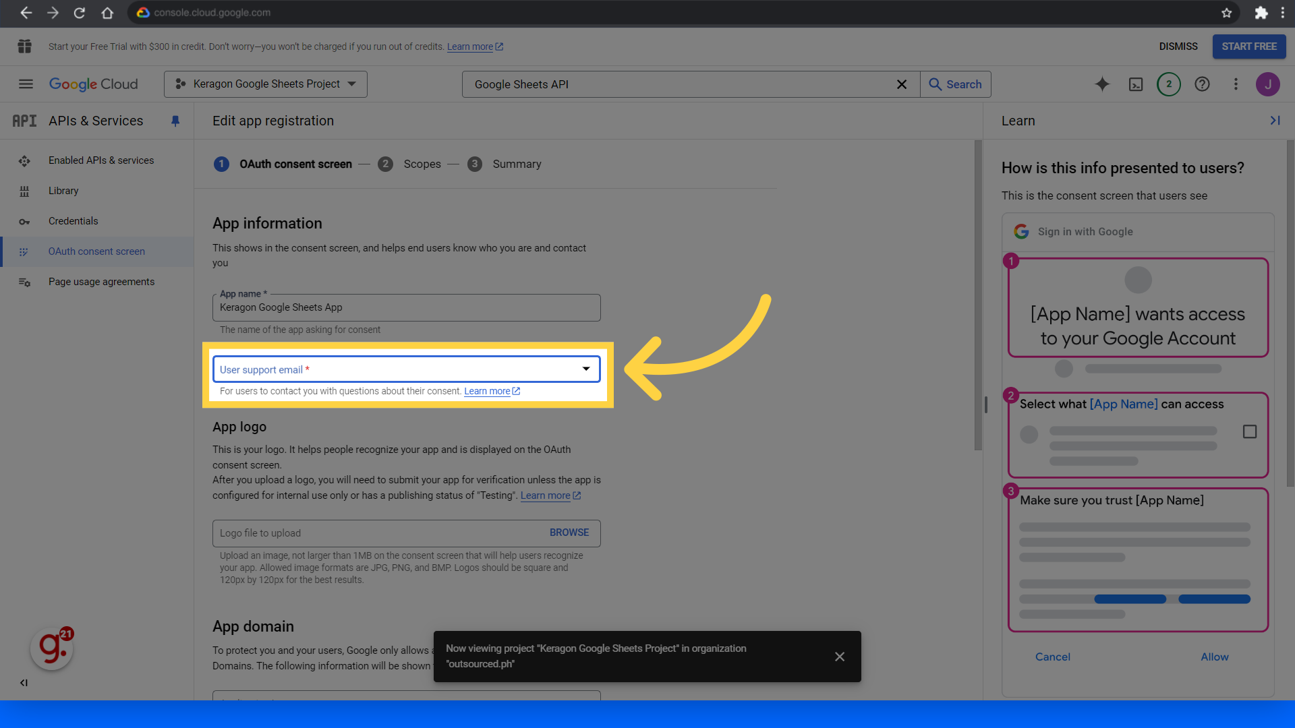Click the APIs & Services heading
This screenshot has height=728, width=1295.
[96, 121]
